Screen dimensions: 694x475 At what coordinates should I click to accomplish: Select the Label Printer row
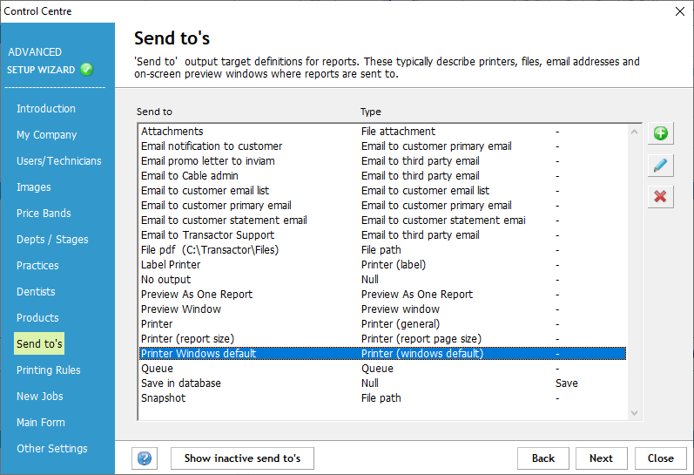pos(172,265)
